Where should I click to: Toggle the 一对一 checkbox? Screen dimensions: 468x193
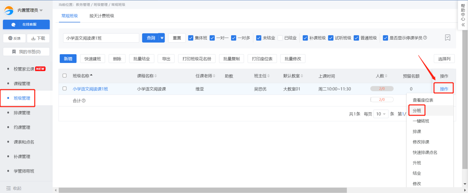coord(212,38)
